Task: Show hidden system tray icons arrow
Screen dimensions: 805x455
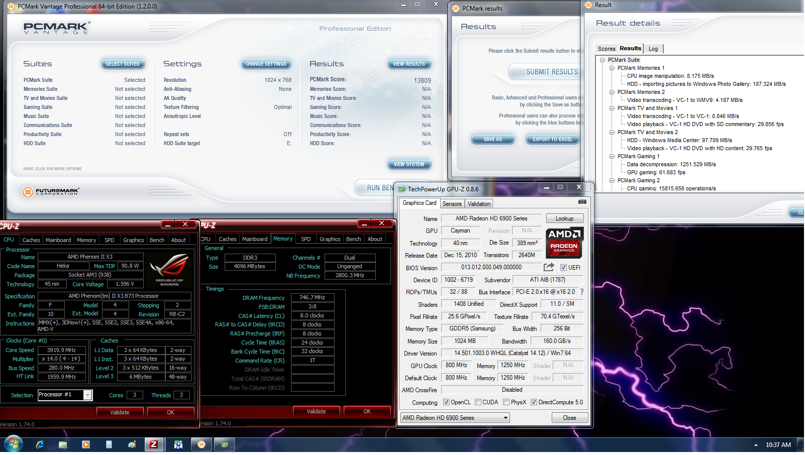Action: pyautogui.click(x=756, y=445)
